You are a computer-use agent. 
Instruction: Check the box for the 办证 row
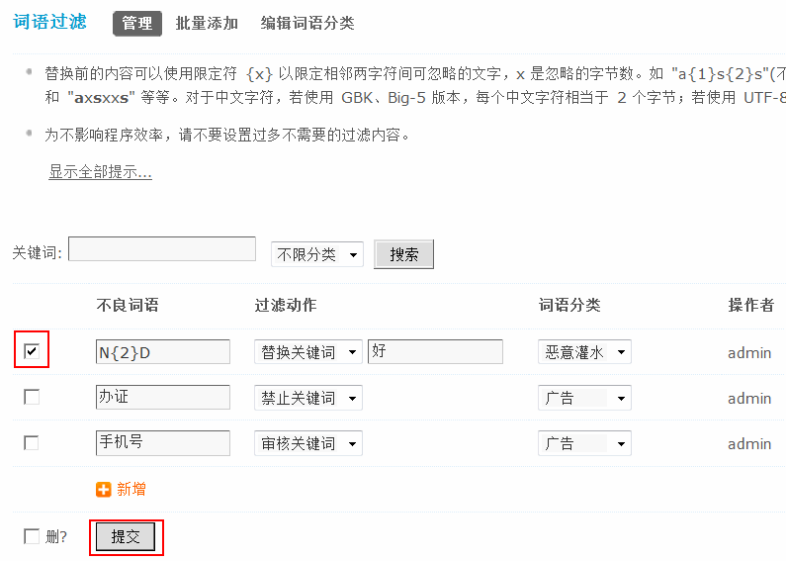click(32, 397)
